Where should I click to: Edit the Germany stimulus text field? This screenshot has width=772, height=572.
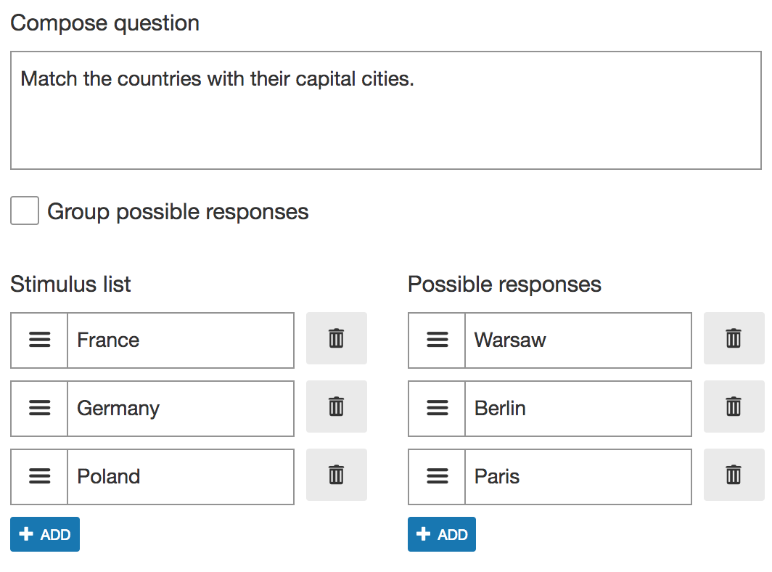(181, 408)
